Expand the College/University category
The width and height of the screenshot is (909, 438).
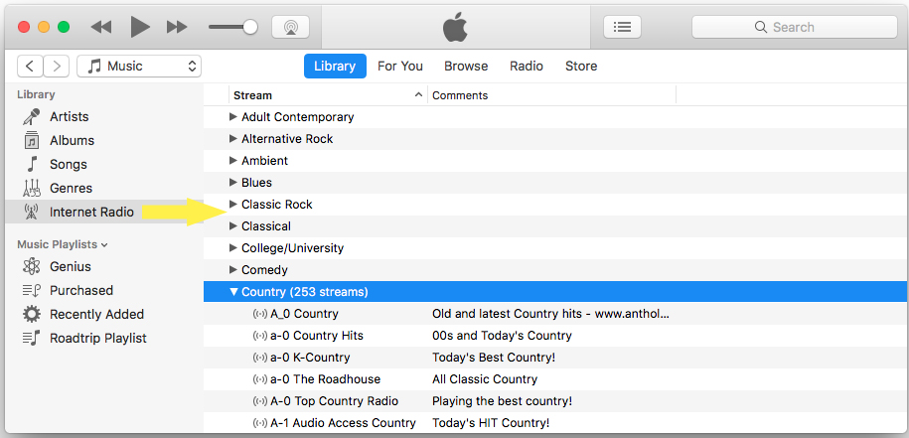(233, 247)
